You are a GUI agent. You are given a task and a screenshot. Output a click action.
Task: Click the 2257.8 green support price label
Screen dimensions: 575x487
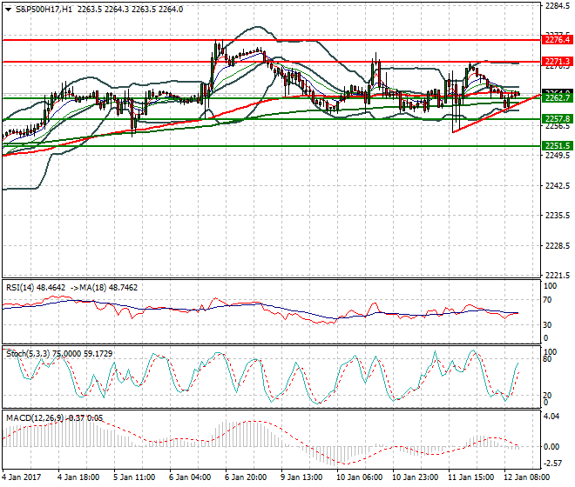coord(557,118)
